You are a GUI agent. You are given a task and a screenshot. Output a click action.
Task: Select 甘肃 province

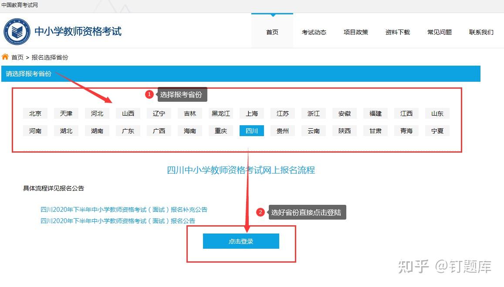coord(375,130)
